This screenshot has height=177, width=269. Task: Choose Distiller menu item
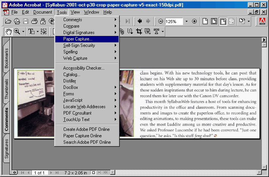click(x=87, y=81)
